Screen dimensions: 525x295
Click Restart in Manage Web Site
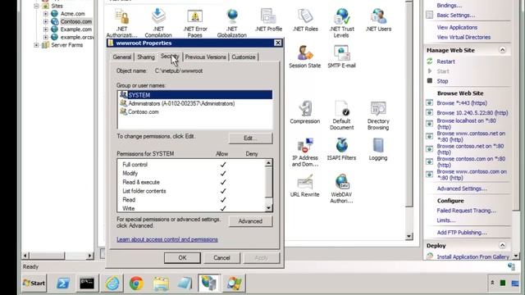[445, 61]
